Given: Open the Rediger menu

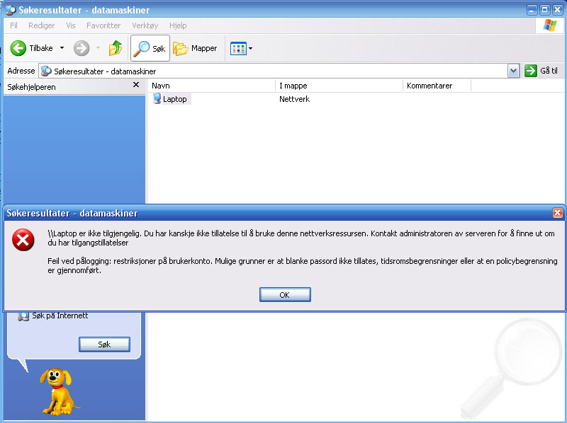Looking at the screenshot, I should (42, 25).
